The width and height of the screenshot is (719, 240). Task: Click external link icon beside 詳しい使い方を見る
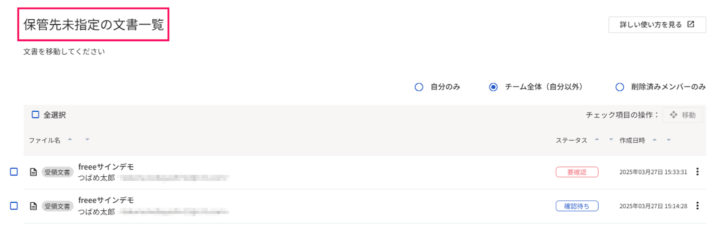691,24
